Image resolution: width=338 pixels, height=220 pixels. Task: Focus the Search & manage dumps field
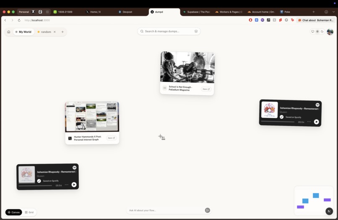pyautogui.click(x=169, y=31)
